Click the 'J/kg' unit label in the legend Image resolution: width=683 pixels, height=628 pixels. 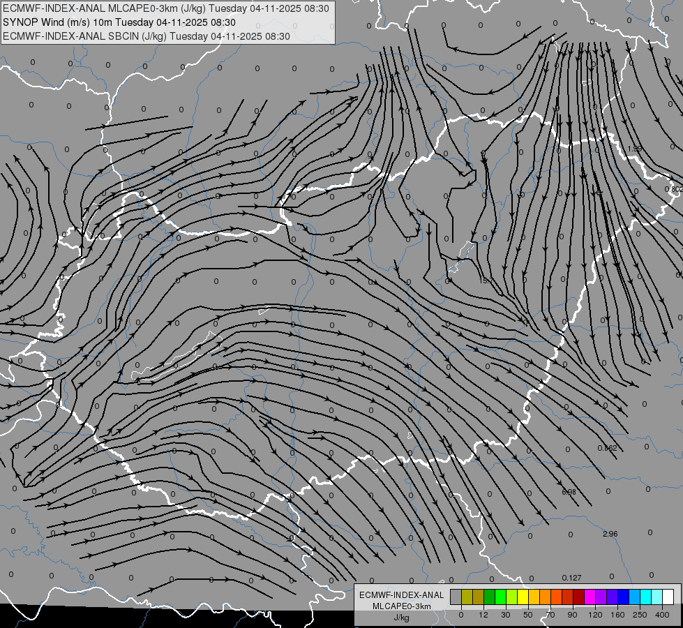pos(401,618)
